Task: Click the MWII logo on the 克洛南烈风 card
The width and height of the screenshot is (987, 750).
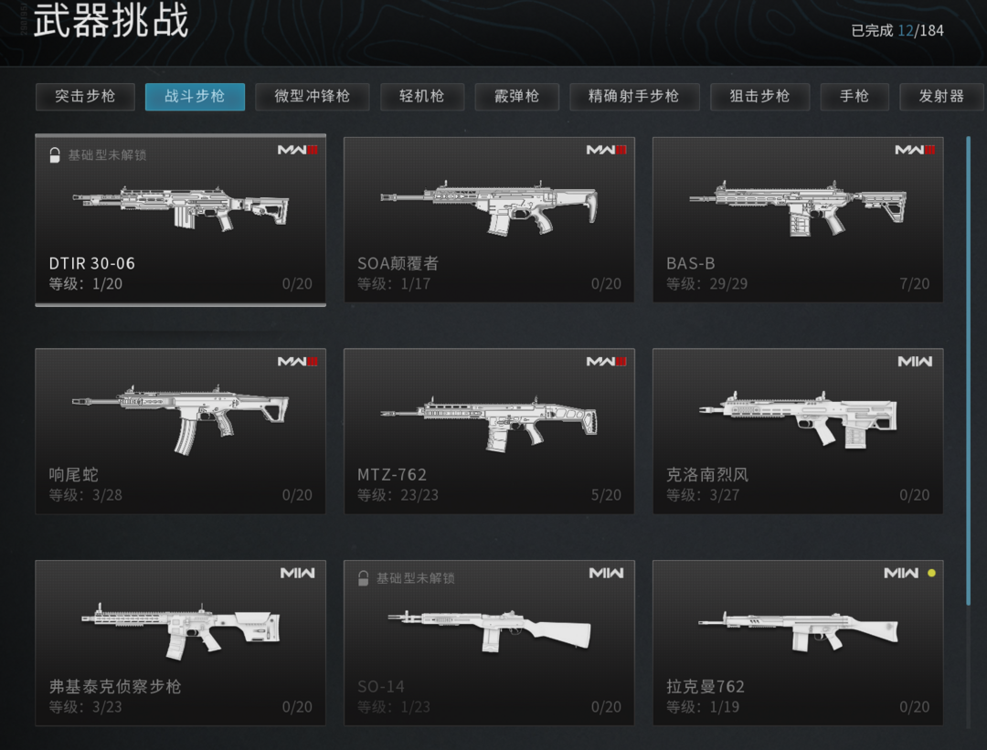Action: [915, 361]
